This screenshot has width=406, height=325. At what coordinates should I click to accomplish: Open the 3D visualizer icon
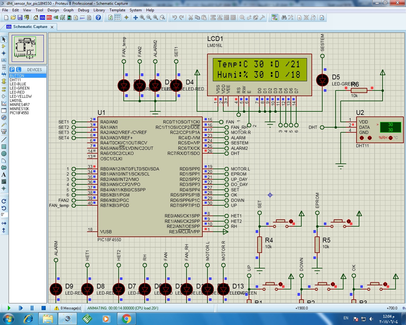(x=56, y=18)
